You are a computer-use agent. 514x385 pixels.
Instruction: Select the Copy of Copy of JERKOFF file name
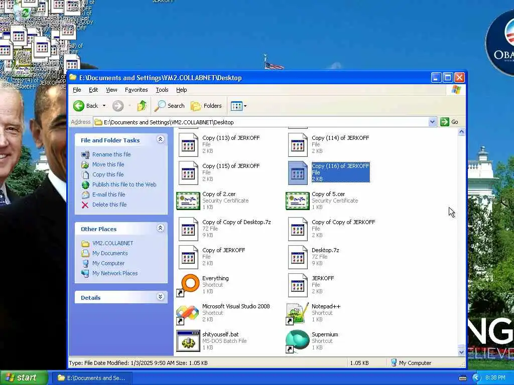[343, 222]
